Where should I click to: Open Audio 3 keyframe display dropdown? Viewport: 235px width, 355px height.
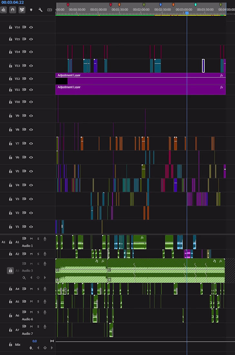click(24, 278)
